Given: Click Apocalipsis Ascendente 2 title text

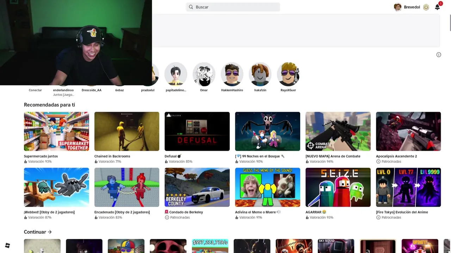Looking at the screenshot, I should 396,156.
